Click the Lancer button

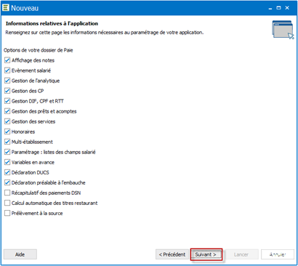click(241, 254)
